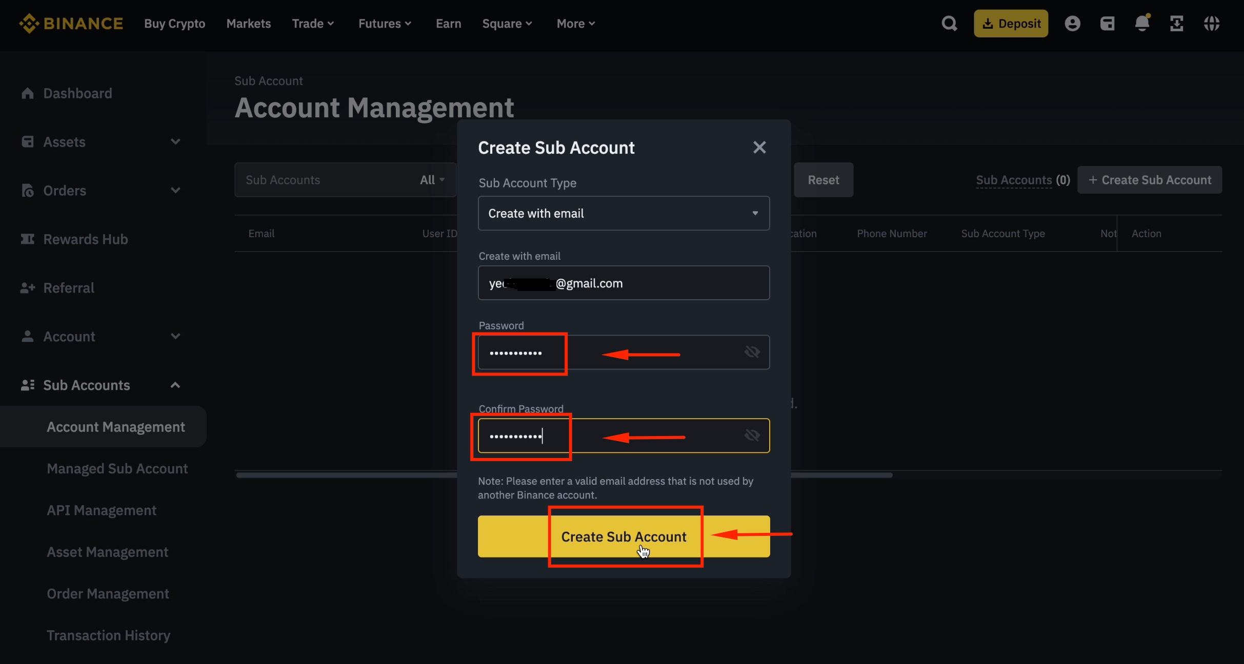Image resolution: width=1244 pixels, height=664 pixels.
Task: Click the yellow Create Sub Account button
Action: click(x=624, y=536)
